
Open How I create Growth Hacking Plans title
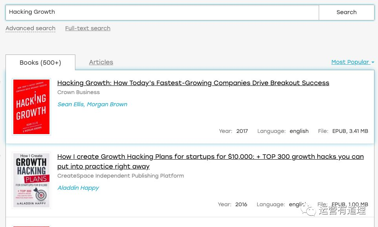coord(210,161)
